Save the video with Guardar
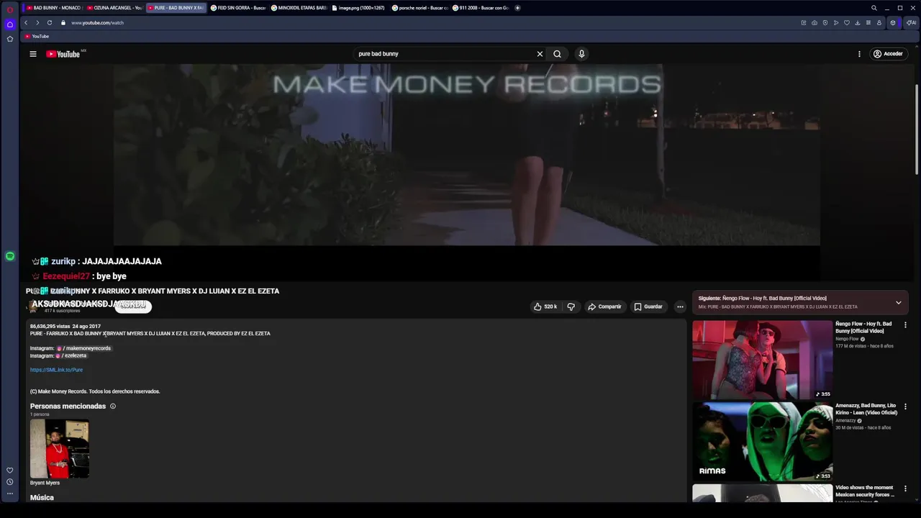This screenshot has height=518, width=921. tap(648, 306)
